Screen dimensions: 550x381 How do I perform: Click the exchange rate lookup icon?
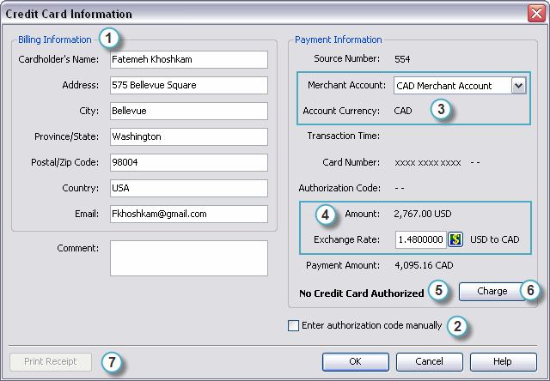456,239
